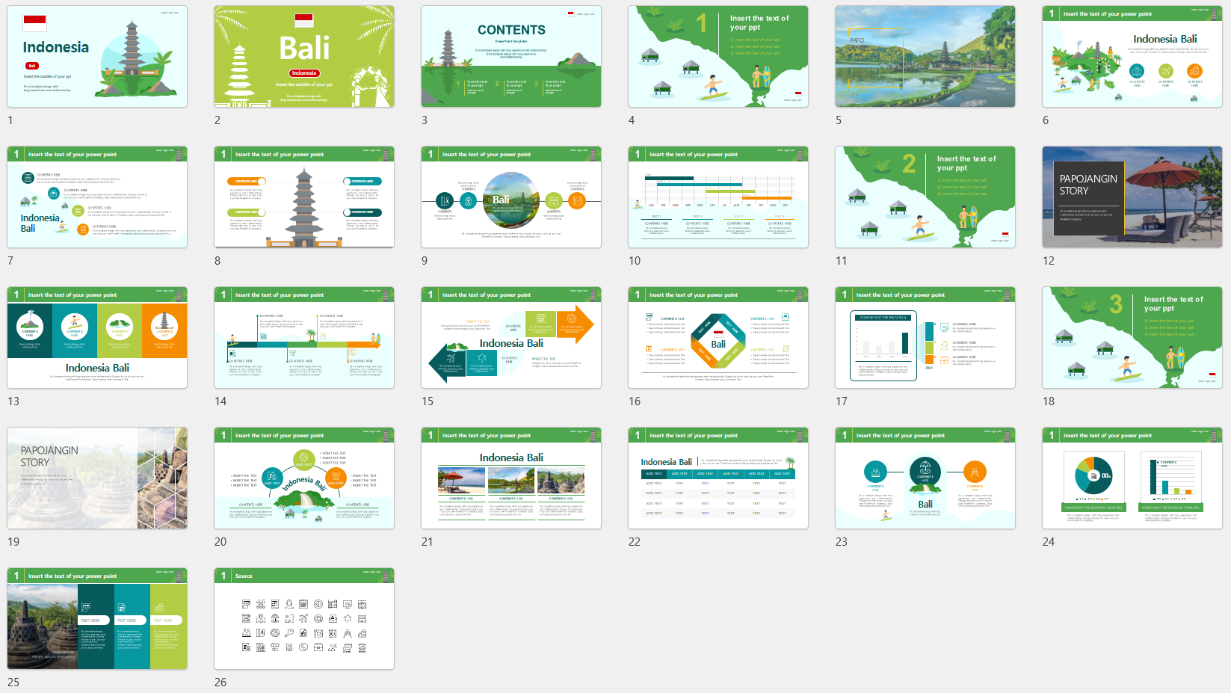Select slide 11, section 2 divider
Screen dimensions: 1231x693
(925, 197)
